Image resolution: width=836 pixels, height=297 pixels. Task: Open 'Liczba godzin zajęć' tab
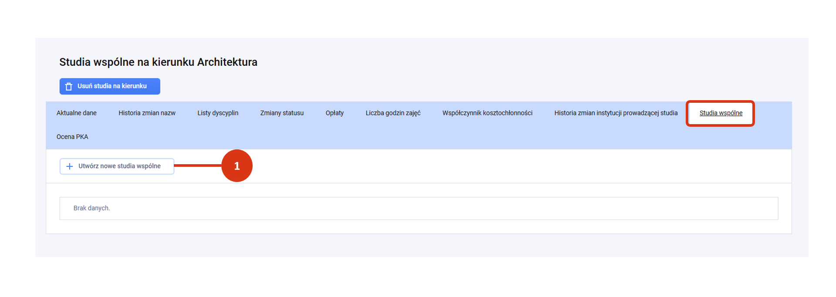pos(393,113)
